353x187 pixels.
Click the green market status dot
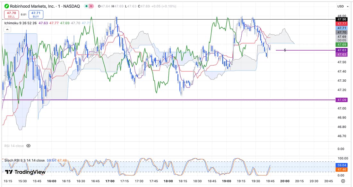tap(86, 6)
